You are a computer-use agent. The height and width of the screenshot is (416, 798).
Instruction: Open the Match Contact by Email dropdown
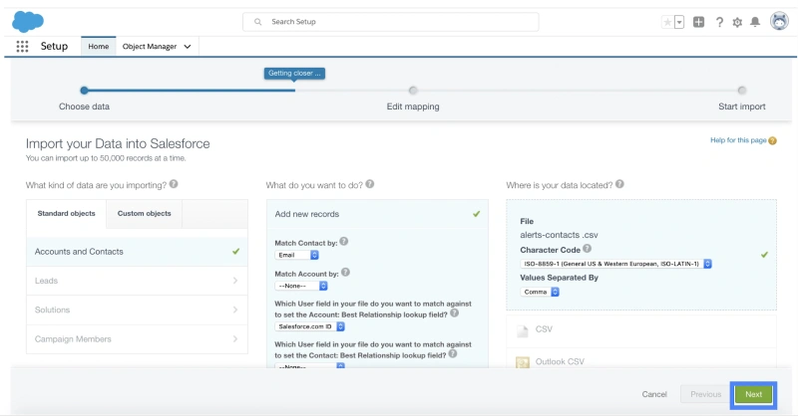click(296, 255)
